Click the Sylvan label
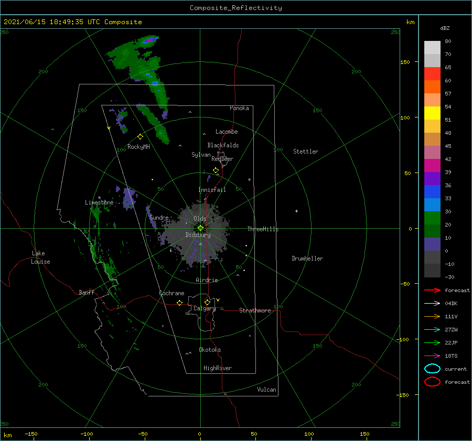Image resolution: width=472 pixels, height=441 pixels. 201,155
